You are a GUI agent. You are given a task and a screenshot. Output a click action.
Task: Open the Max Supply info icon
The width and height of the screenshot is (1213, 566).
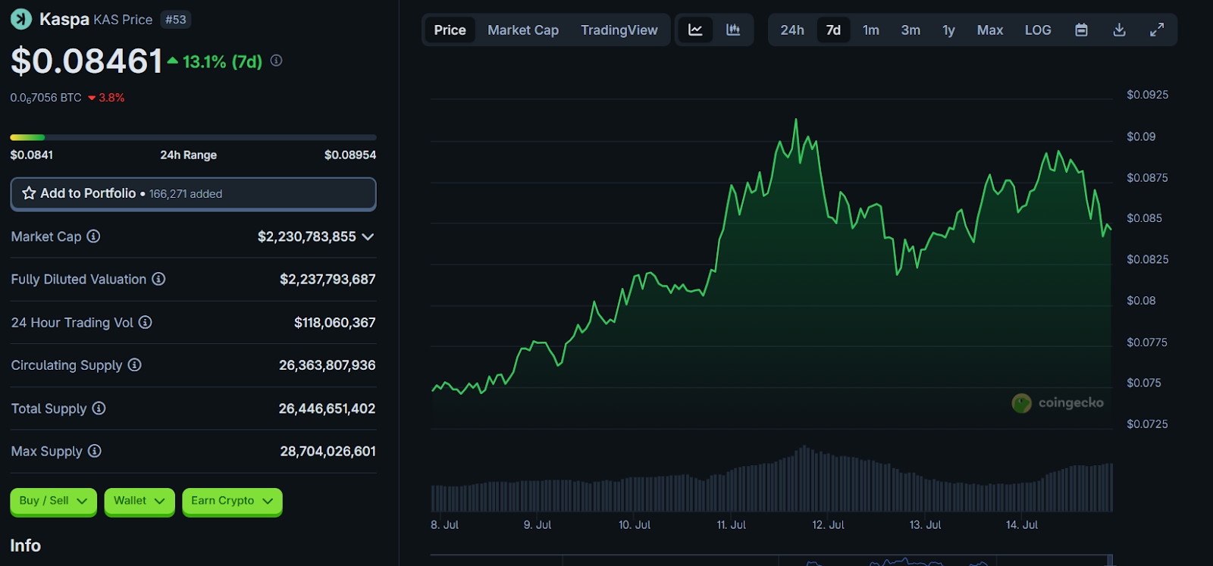(x=94, y=451)
